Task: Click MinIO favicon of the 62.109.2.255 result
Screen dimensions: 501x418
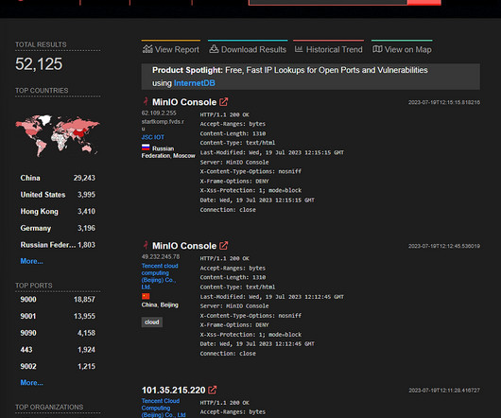Action: pyautogui.click(x=146, y=101)
